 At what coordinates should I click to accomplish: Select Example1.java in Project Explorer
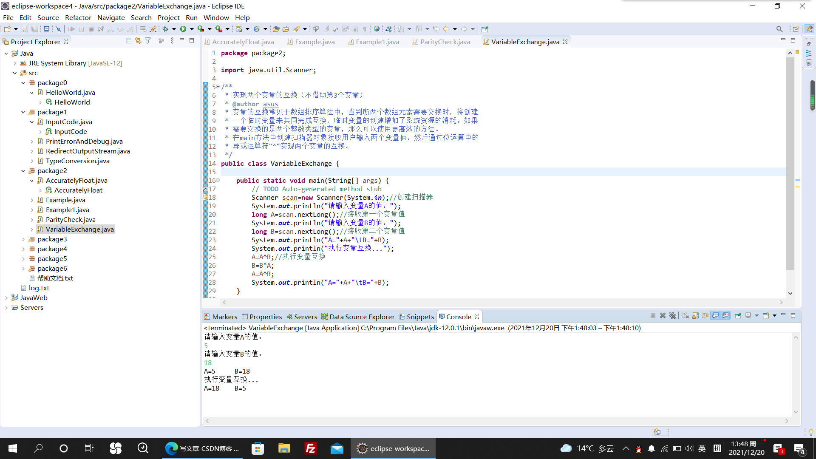[67, 210]
